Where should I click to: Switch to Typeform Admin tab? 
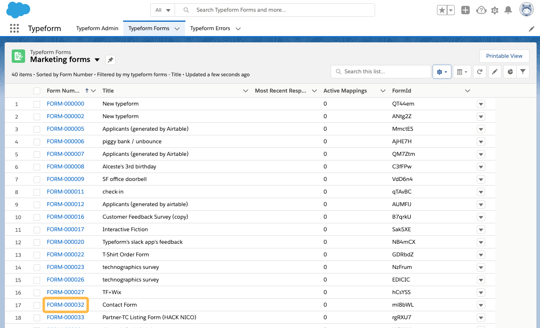[97, 28]
